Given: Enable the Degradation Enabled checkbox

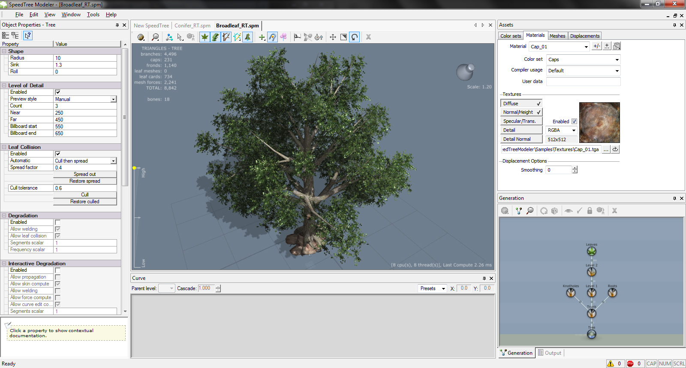Looking at the screenshot, I should (x=58, y=222).
